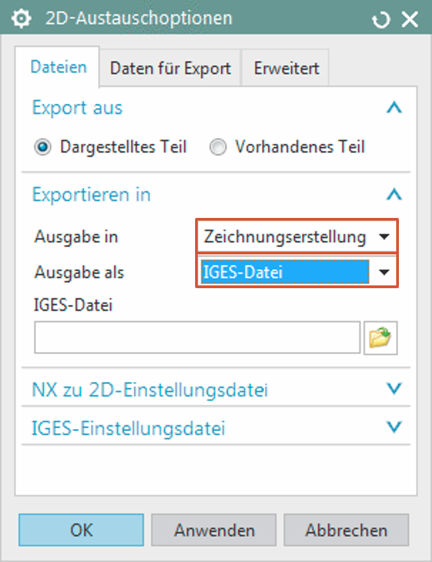Close the 2D-Austauschoptionen dialog
Screen dimensions: 432x562
tap(410, 19)
